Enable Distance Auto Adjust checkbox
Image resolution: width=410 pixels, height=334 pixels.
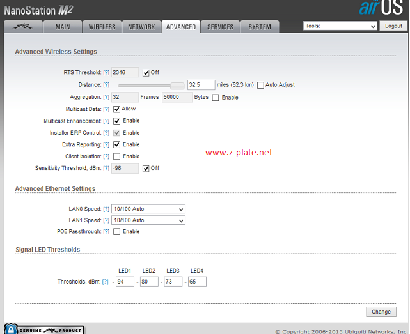(x=260, y=85)
